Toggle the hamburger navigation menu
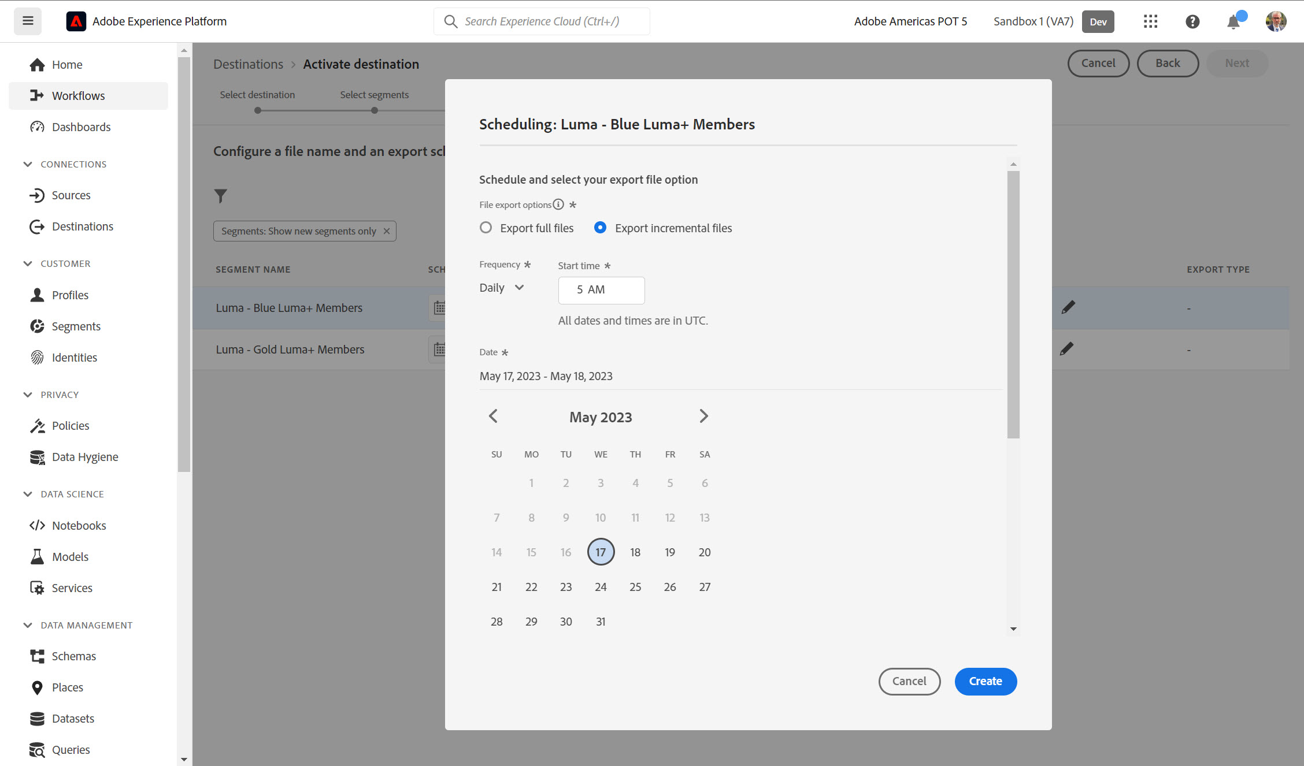The height and width of the screenshot is (766, 1304). tap(28, 21)
